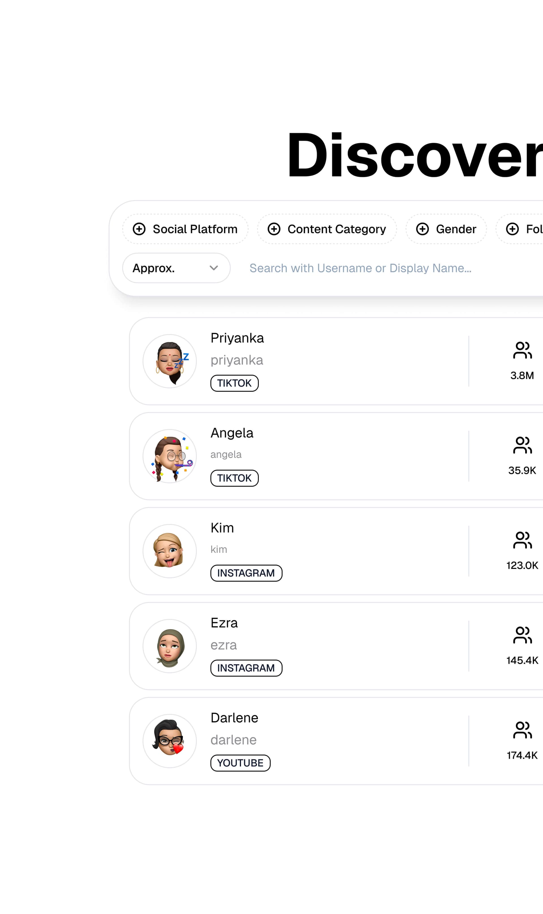Click the followers icon on Angela's card

tap(523, 445)
